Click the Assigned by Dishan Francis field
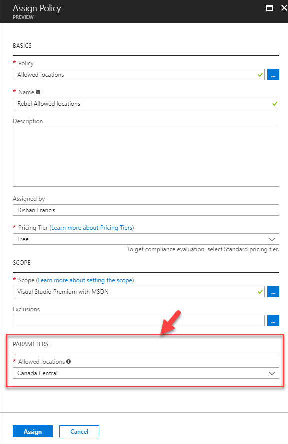 [146, 210]
